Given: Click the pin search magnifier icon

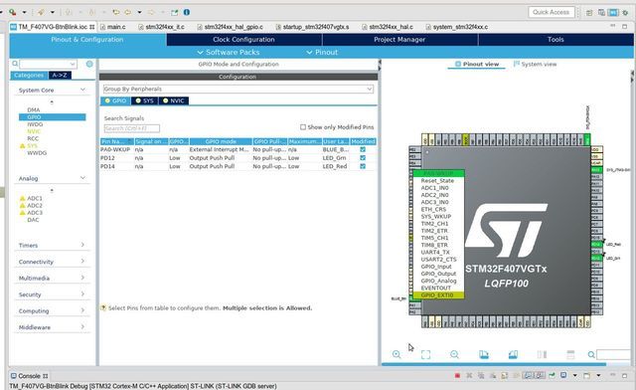Looking at the screenshot, I should click(x=591, y=354).
